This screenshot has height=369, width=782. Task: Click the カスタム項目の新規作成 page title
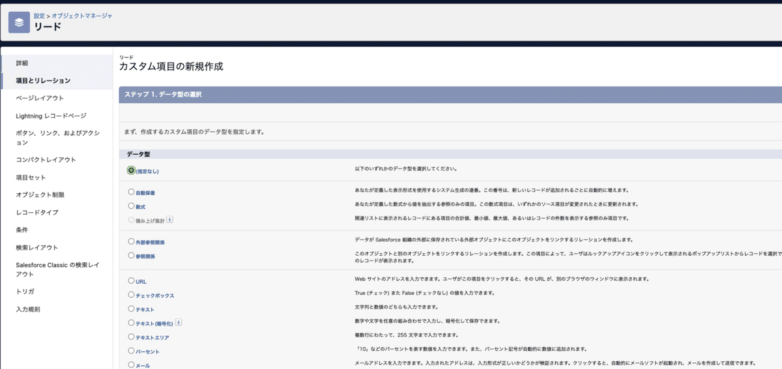tap(171, 66)
